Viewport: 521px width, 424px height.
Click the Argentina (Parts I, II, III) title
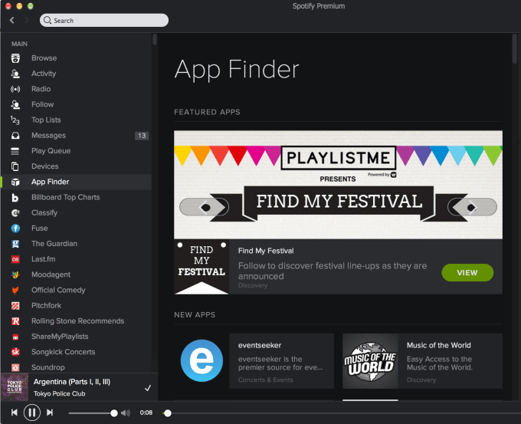coord(72,382)
